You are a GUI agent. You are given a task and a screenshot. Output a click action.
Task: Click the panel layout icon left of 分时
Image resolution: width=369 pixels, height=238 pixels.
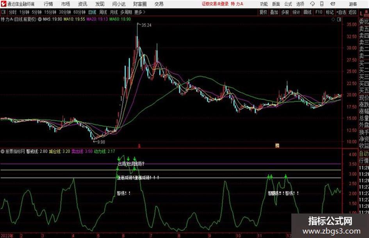(4, 12)
